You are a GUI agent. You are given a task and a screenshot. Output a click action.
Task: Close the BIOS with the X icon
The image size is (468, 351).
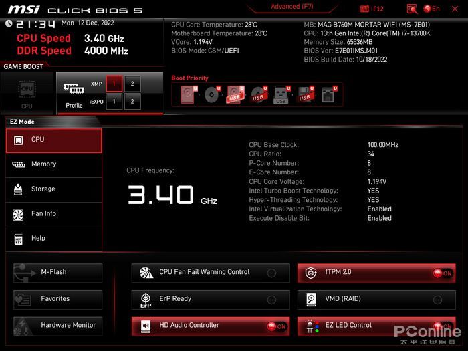click(x=455, y=9)
